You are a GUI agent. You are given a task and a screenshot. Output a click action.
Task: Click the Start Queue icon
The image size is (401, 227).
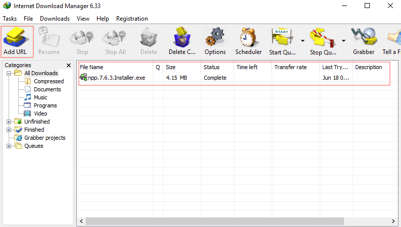click(282, 37)
